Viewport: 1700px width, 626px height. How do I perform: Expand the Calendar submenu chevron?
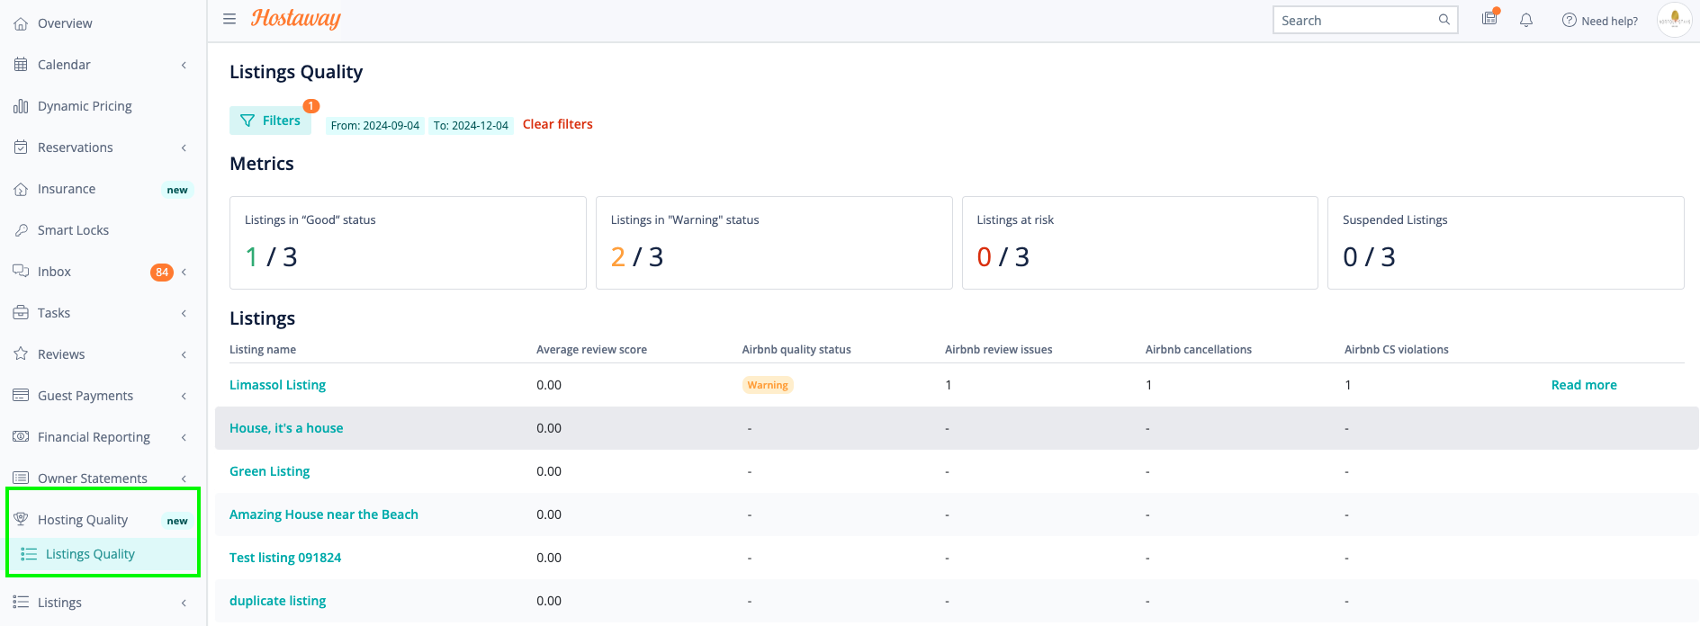[x=184, y=65]
